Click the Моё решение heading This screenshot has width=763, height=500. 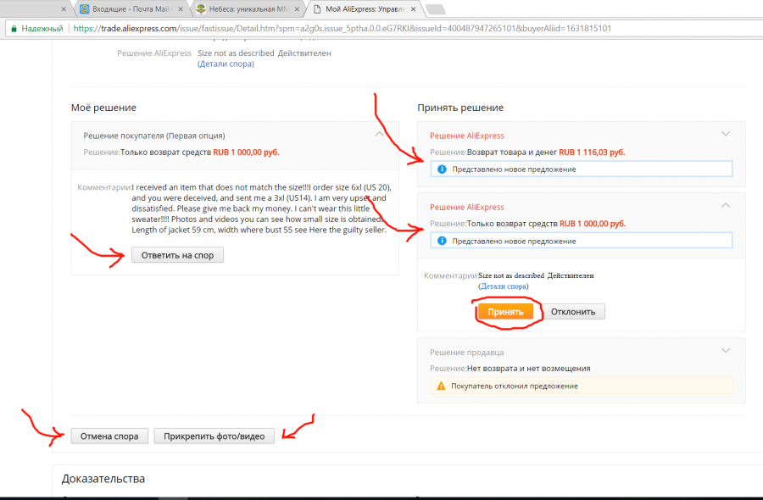point(103,108)
